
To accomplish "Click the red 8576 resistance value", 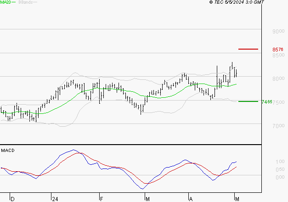I will [278, 50].
